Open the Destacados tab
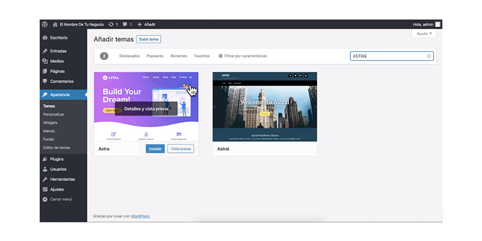The width and height of the screenshot is (482, 241). click(130, 56)
